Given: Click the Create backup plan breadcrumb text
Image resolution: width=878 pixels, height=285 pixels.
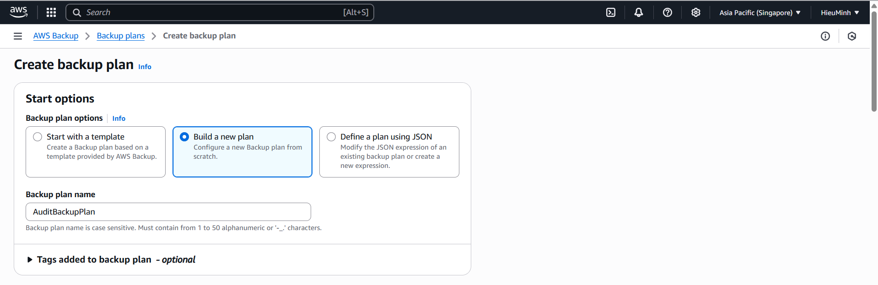Looking at the screenshot, I should pos(199,36).
